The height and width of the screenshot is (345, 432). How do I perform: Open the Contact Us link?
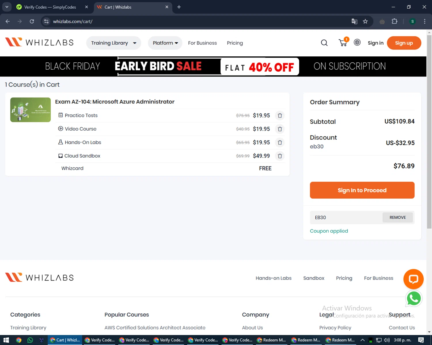402,327
